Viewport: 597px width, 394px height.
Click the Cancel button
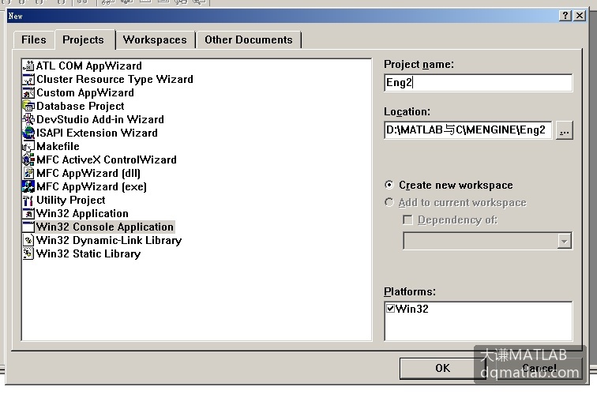pos(539,368)
